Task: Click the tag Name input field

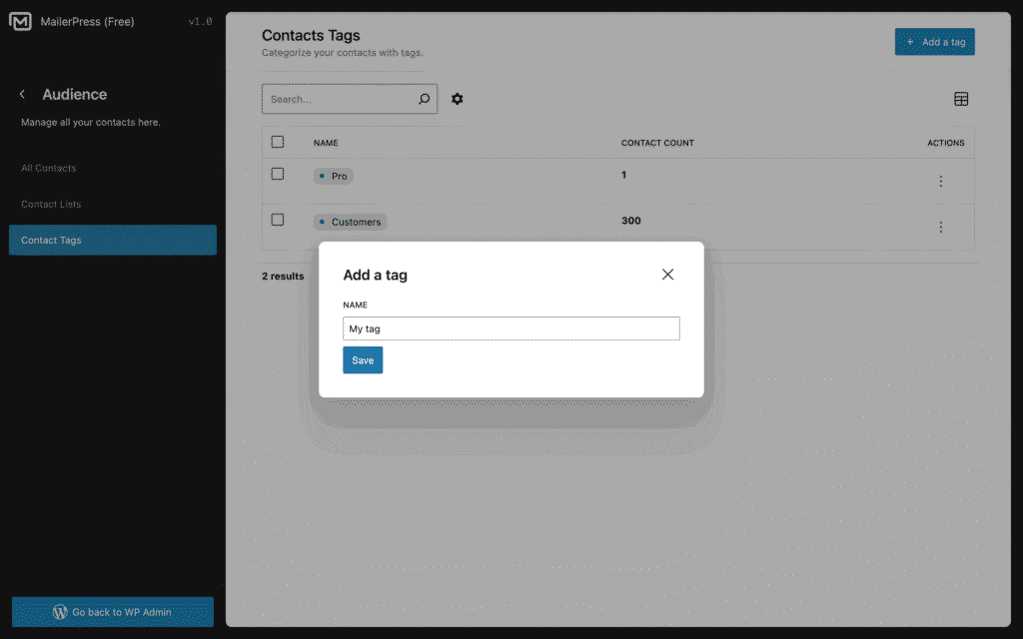Action: click(x=511, y=328)
